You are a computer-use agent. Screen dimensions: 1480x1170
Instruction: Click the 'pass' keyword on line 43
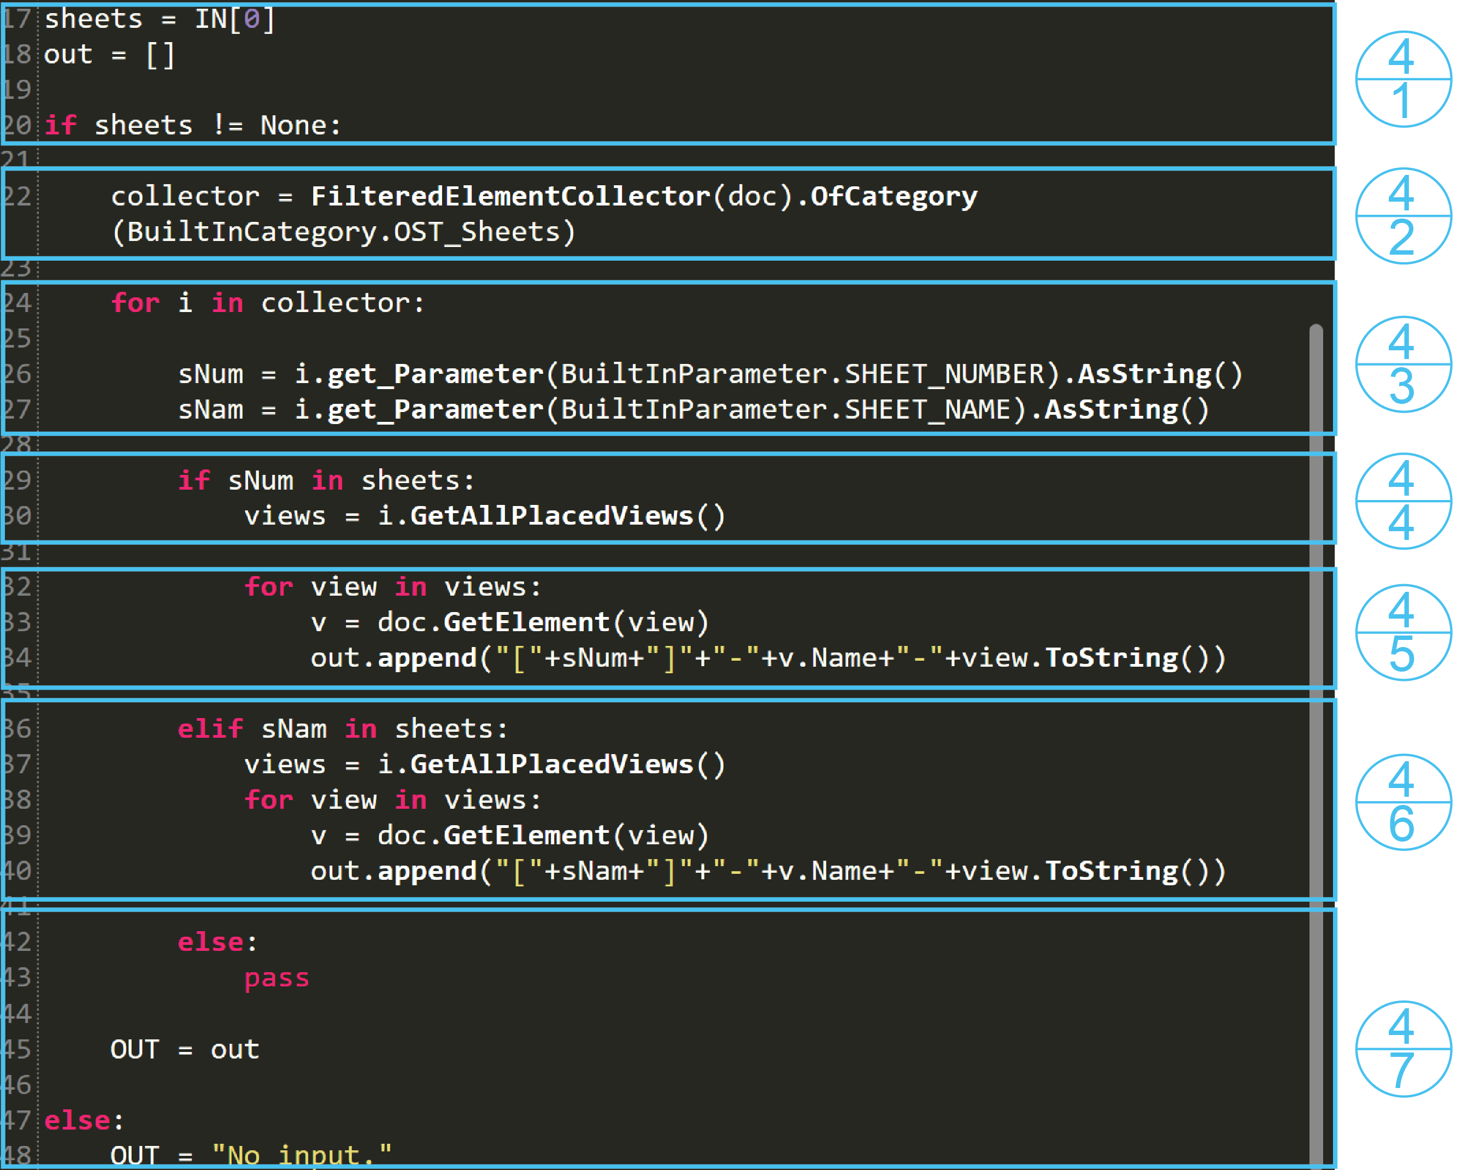click(277, 978)
